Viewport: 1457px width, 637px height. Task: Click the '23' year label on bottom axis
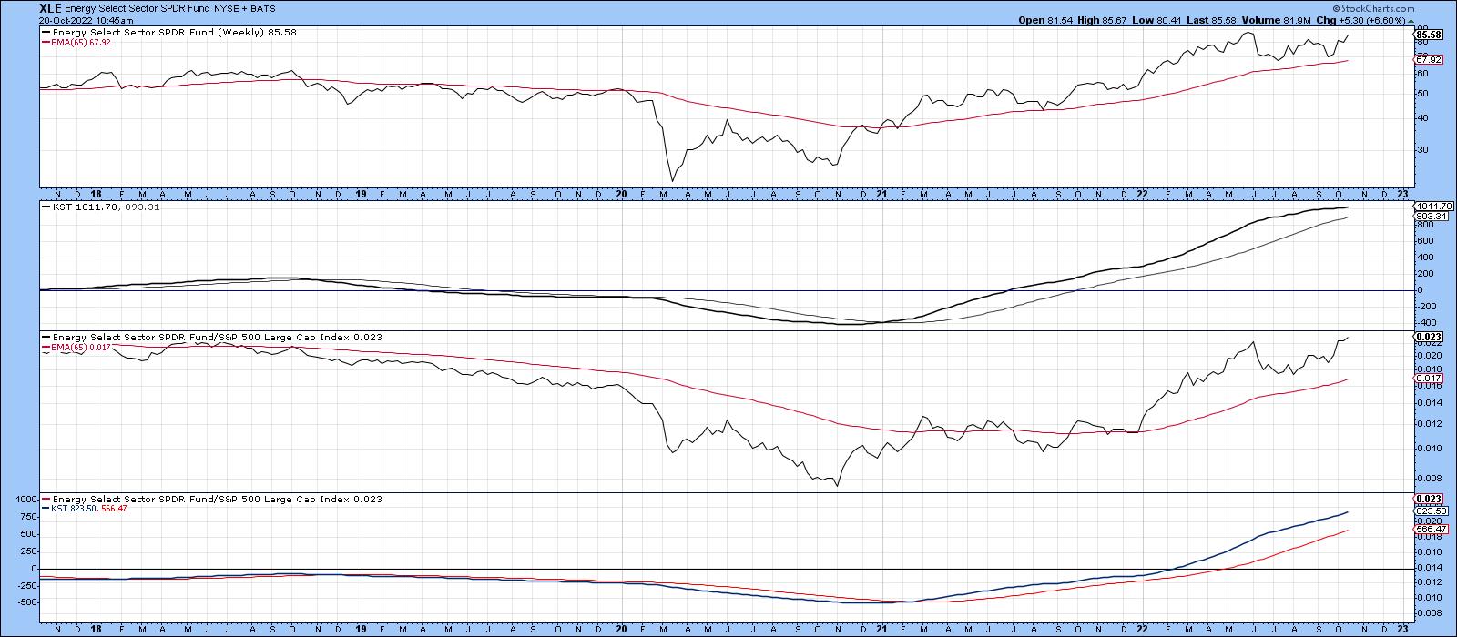(x=1402, y=629)
